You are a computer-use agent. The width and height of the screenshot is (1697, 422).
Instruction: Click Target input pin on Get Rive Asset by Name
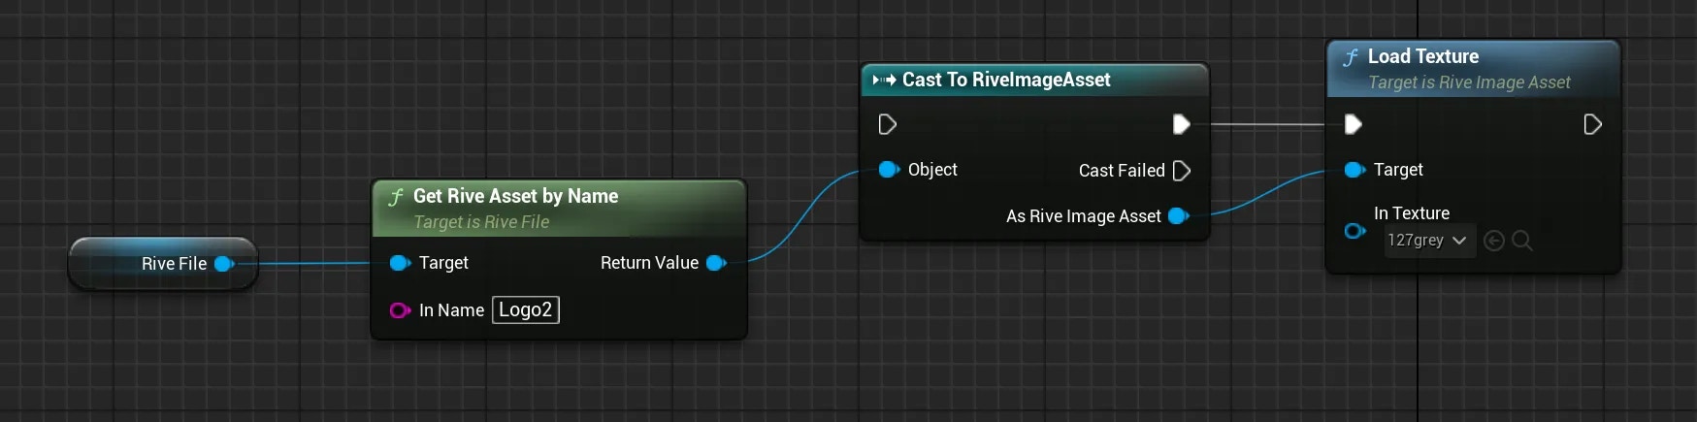[x=400, y=263]
